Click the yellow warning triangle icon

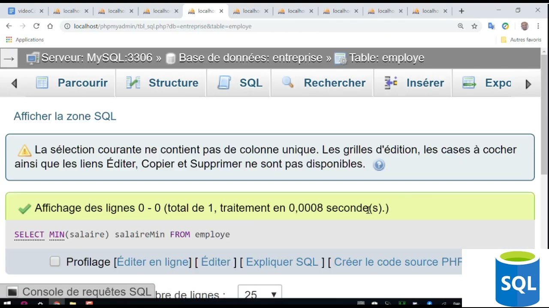point(25,150)
